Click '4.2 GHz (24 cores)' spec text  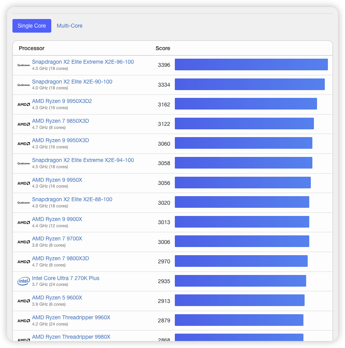pyautogui.click(x=50, y=324)
